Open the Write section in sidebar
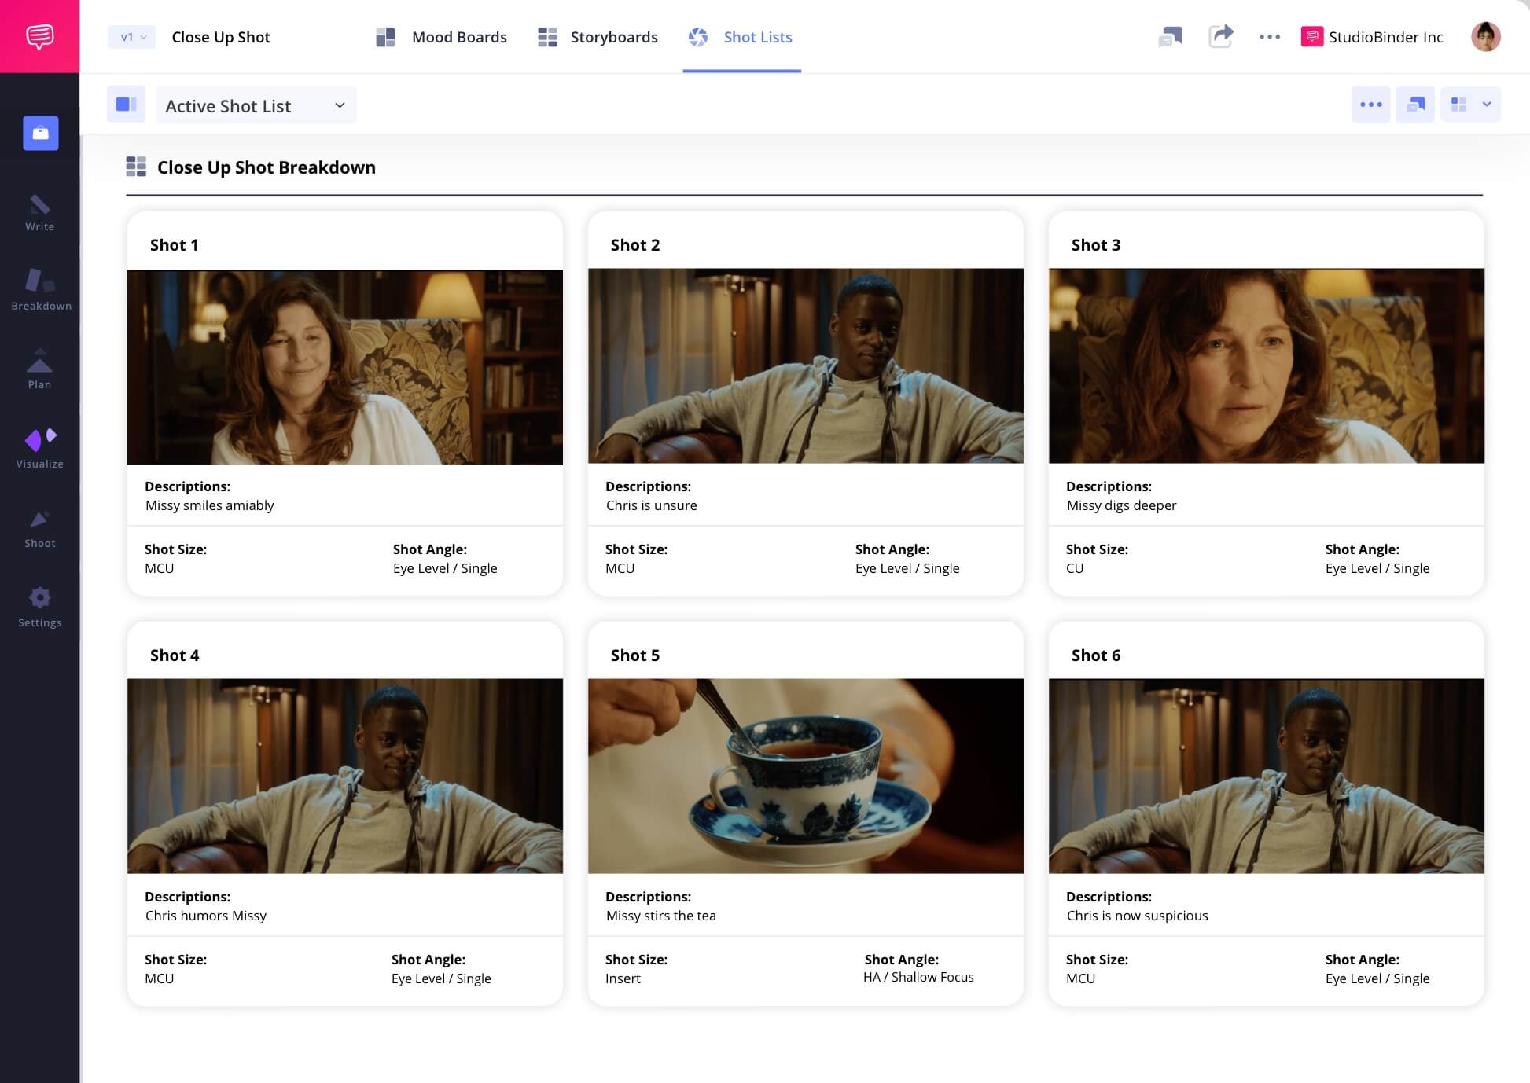The height and width of the screenshot is (1083, 1530). coord(39,213)
